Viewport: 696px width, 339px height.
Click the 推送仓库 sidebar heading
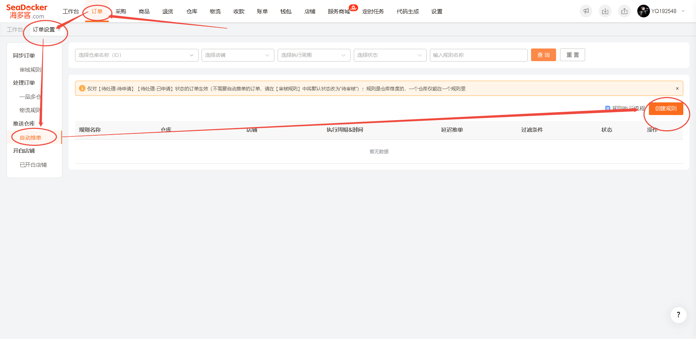[x=24, y=123]
